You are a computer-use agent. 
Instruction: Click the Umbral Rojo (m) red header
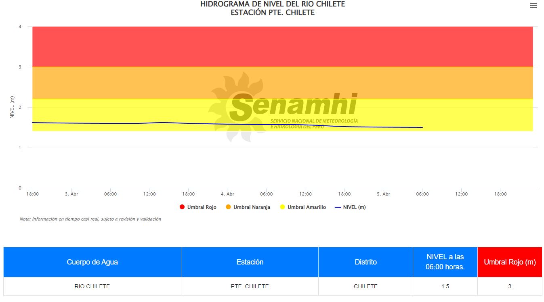(x=510, y=262)
